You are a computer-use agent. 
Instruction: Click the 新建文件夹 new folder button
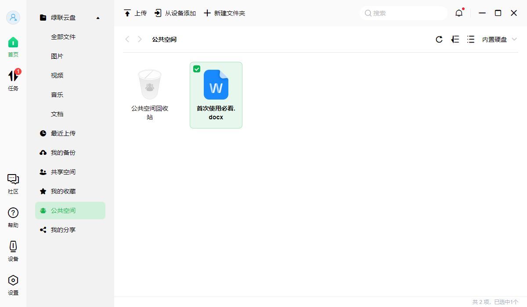click(x=224, y=13)
